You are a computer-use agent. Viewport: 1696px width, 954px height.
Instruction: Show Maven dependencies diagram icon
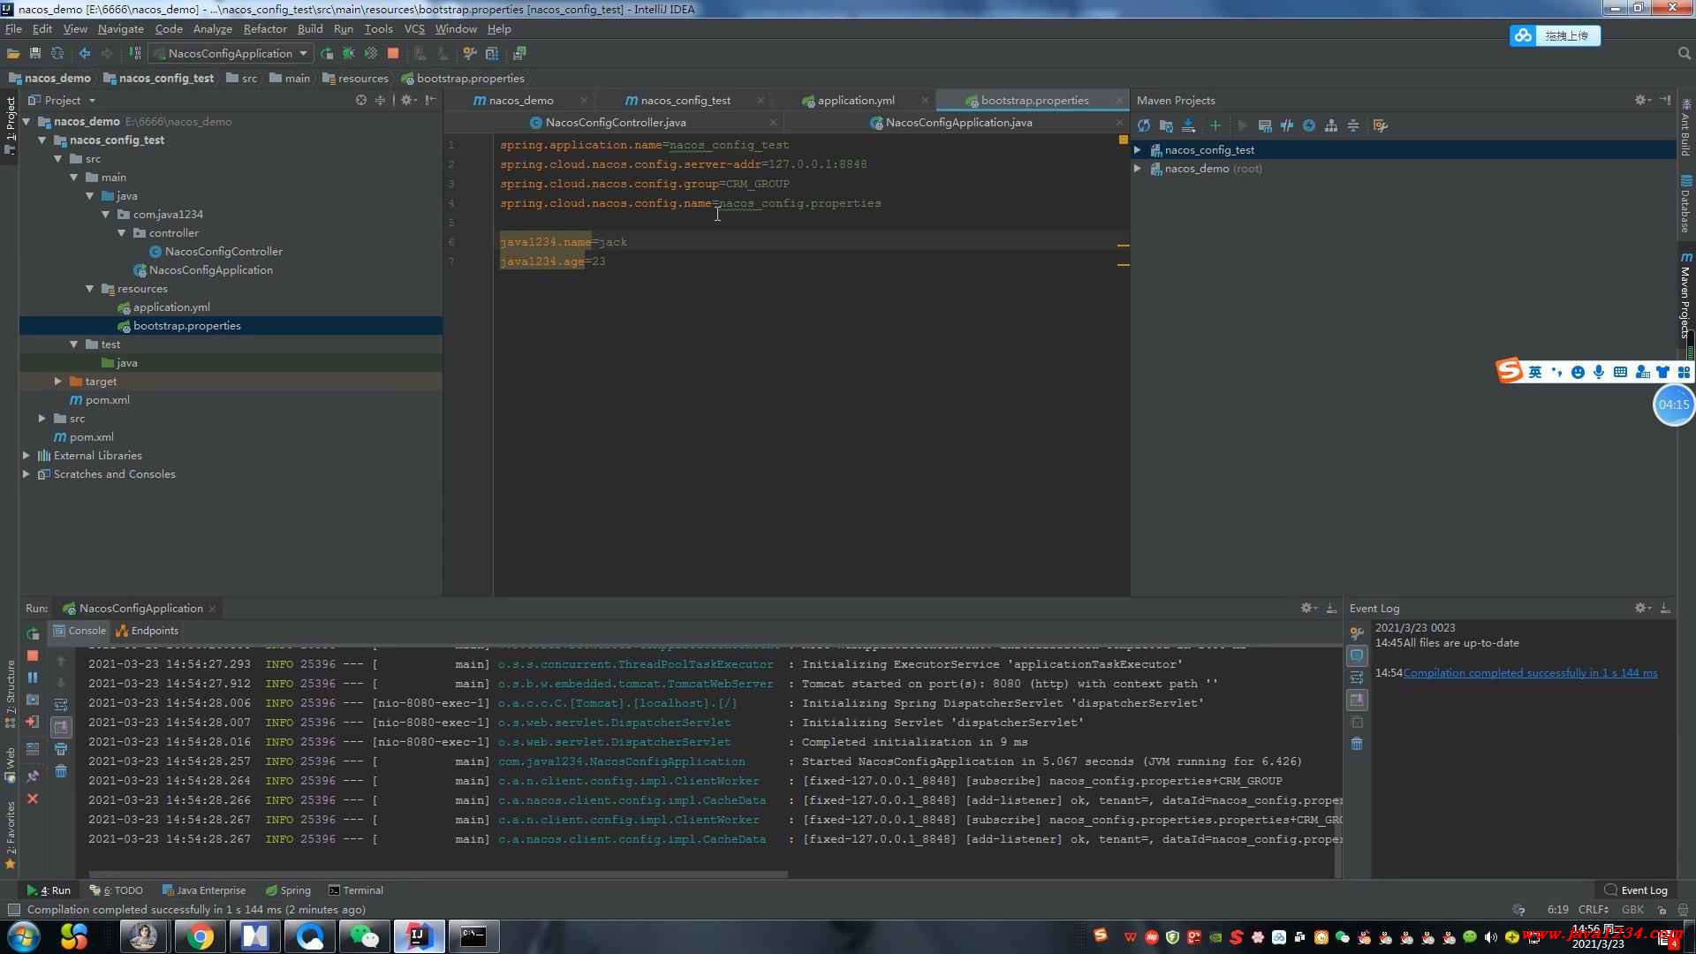(1331, 126)
